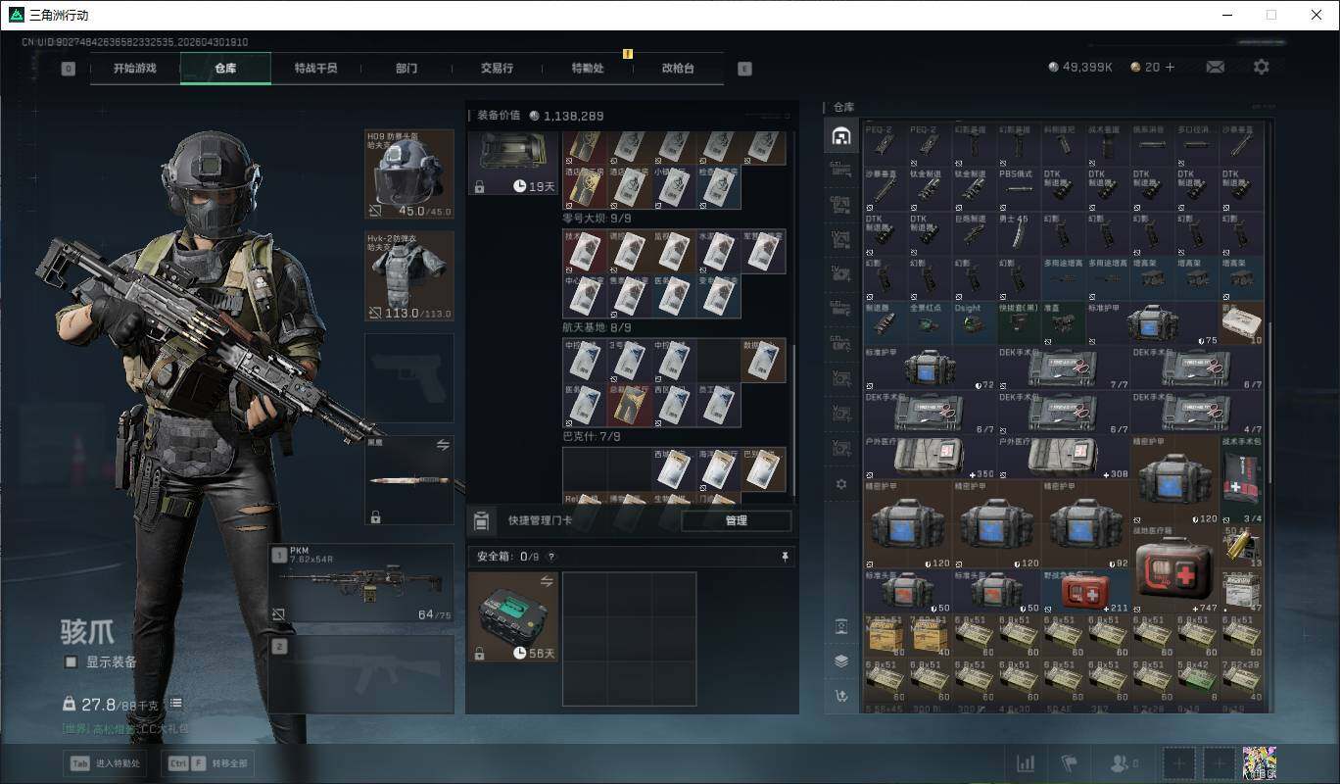Select the Hvk-2 body armor slot

pyautogui.click(x=409, y=276)
